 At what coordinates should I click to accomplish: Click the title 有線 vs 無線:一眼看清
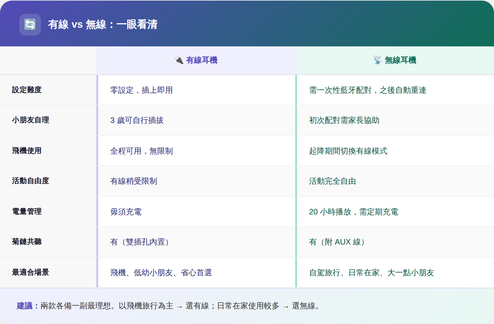[x=103, y=24]
